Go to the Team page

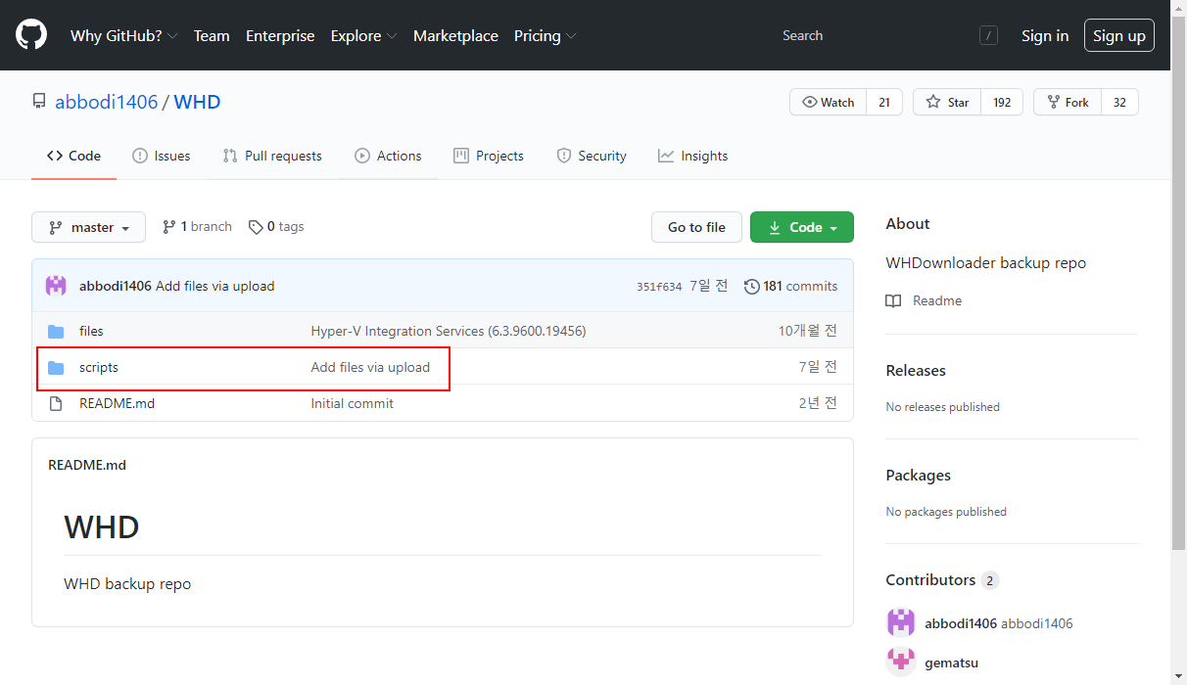click(x=212, y=35)
